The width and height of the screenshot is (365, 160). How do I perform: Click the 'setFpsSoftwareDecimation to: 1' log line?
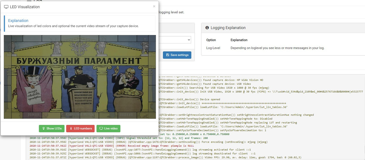click(x=212, y=130)
